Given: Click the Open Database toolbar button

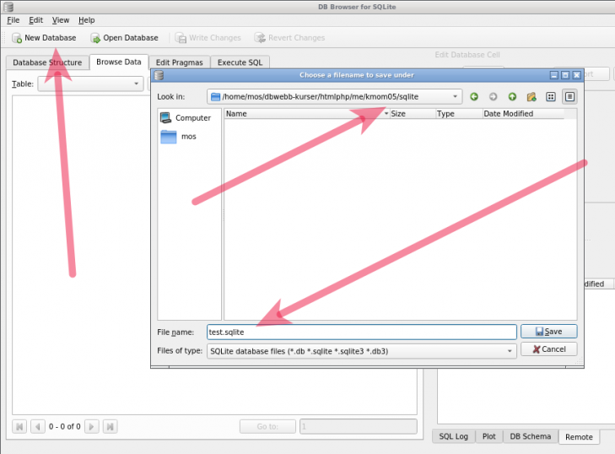Looking at the screenshot, I should point(124,38).
